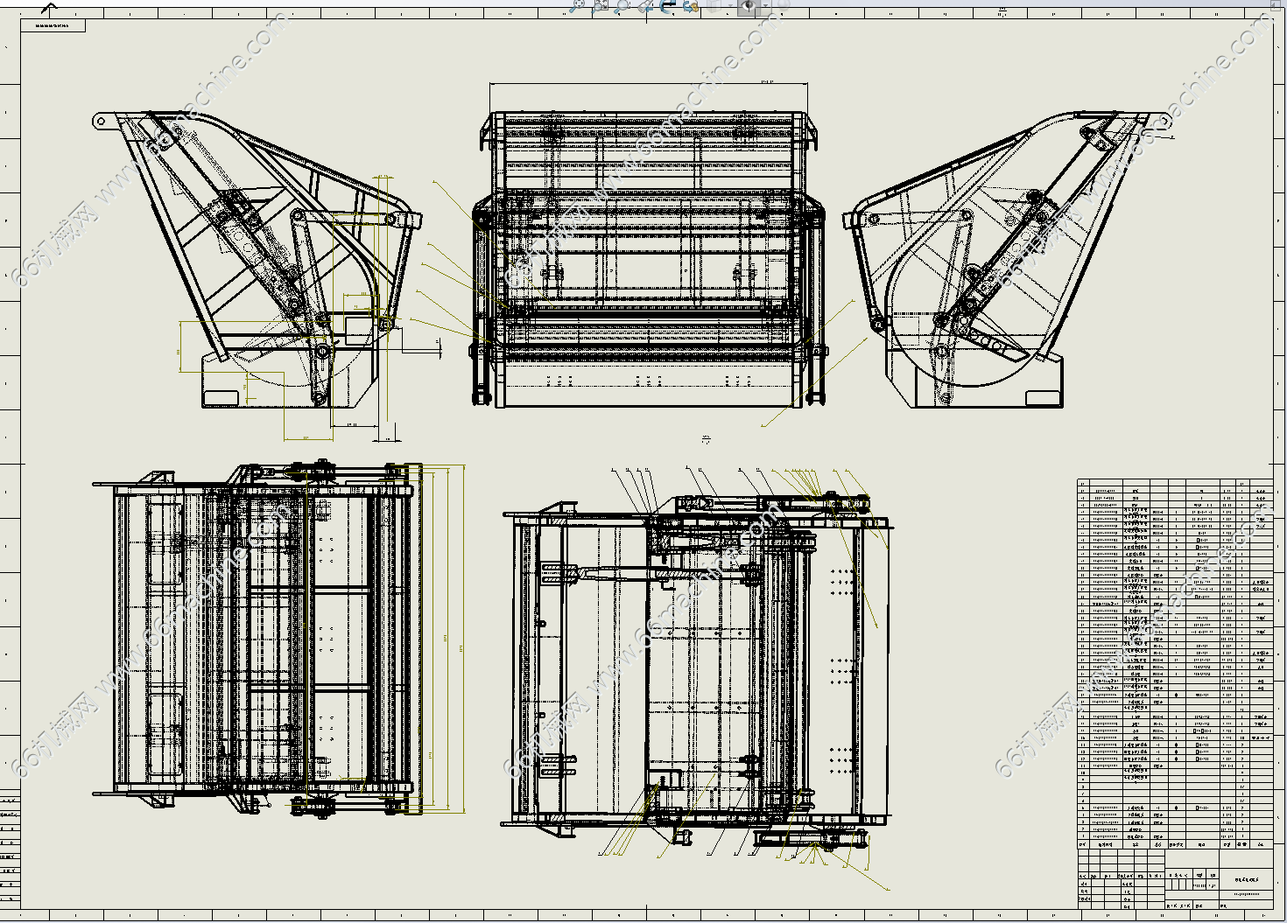1287x923 pixels.
Task: Open the Hide/Show Items dropdown arrow
Action: point(765,5)
